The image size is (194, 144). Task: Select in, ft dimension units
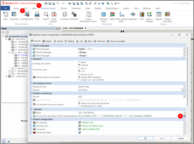click(79, 71)
